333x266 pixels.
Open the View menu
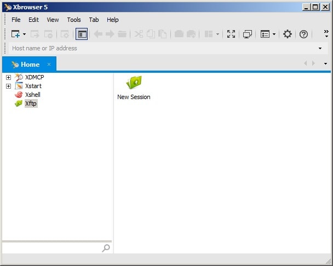(53, 20)
